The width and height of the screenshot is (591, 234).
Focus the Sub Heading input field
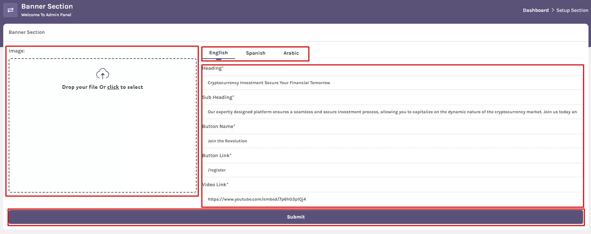392,112
